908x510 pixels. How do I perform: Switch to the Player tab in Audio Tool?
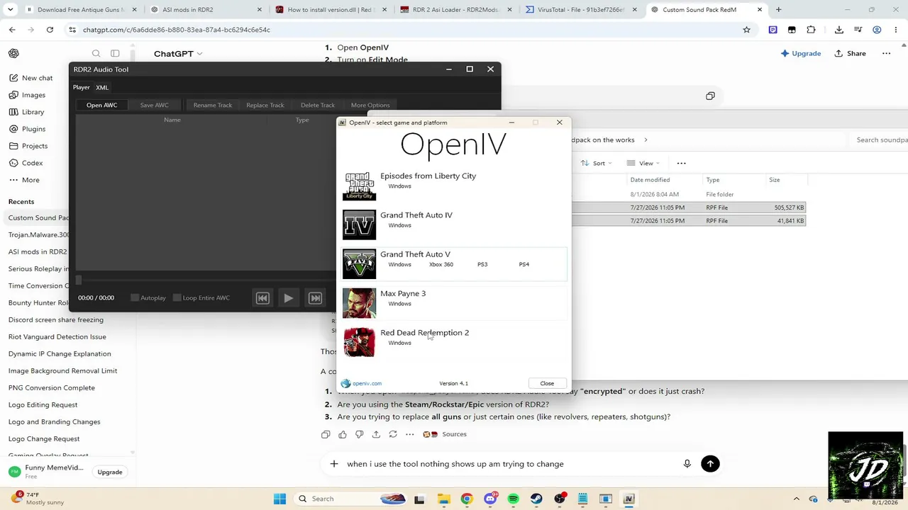tap(82, 87)
